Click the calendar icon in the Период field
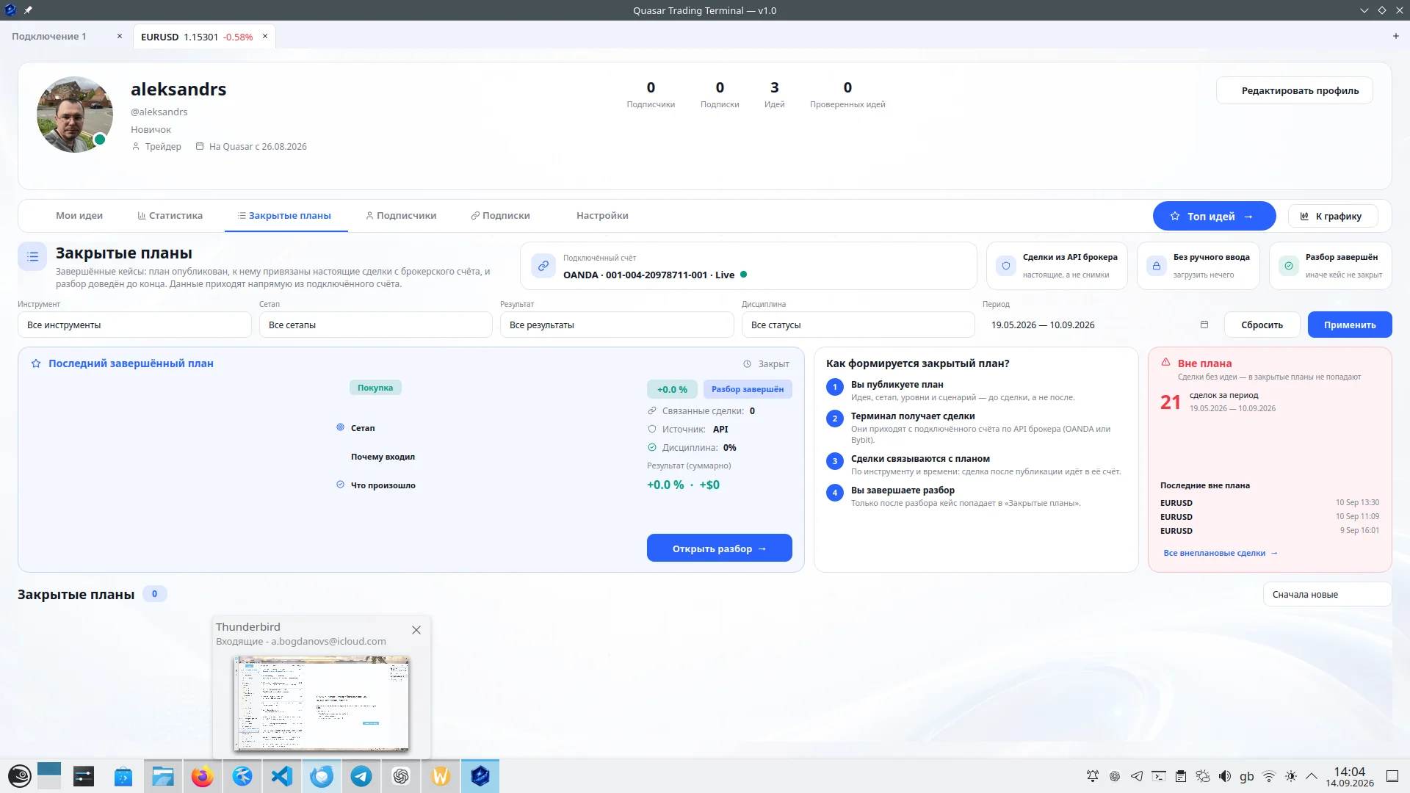 click(x=1204, y=325)
